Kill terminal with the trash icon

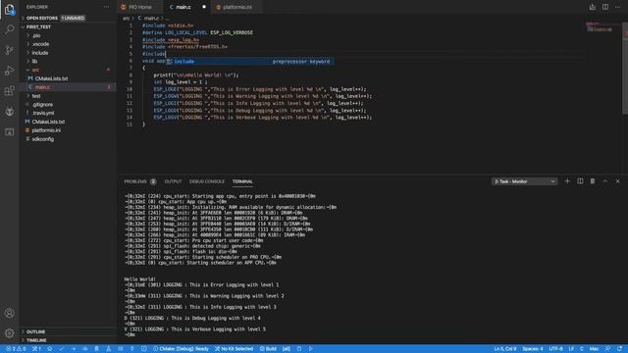pyautogui.click(x=593, y=181)
